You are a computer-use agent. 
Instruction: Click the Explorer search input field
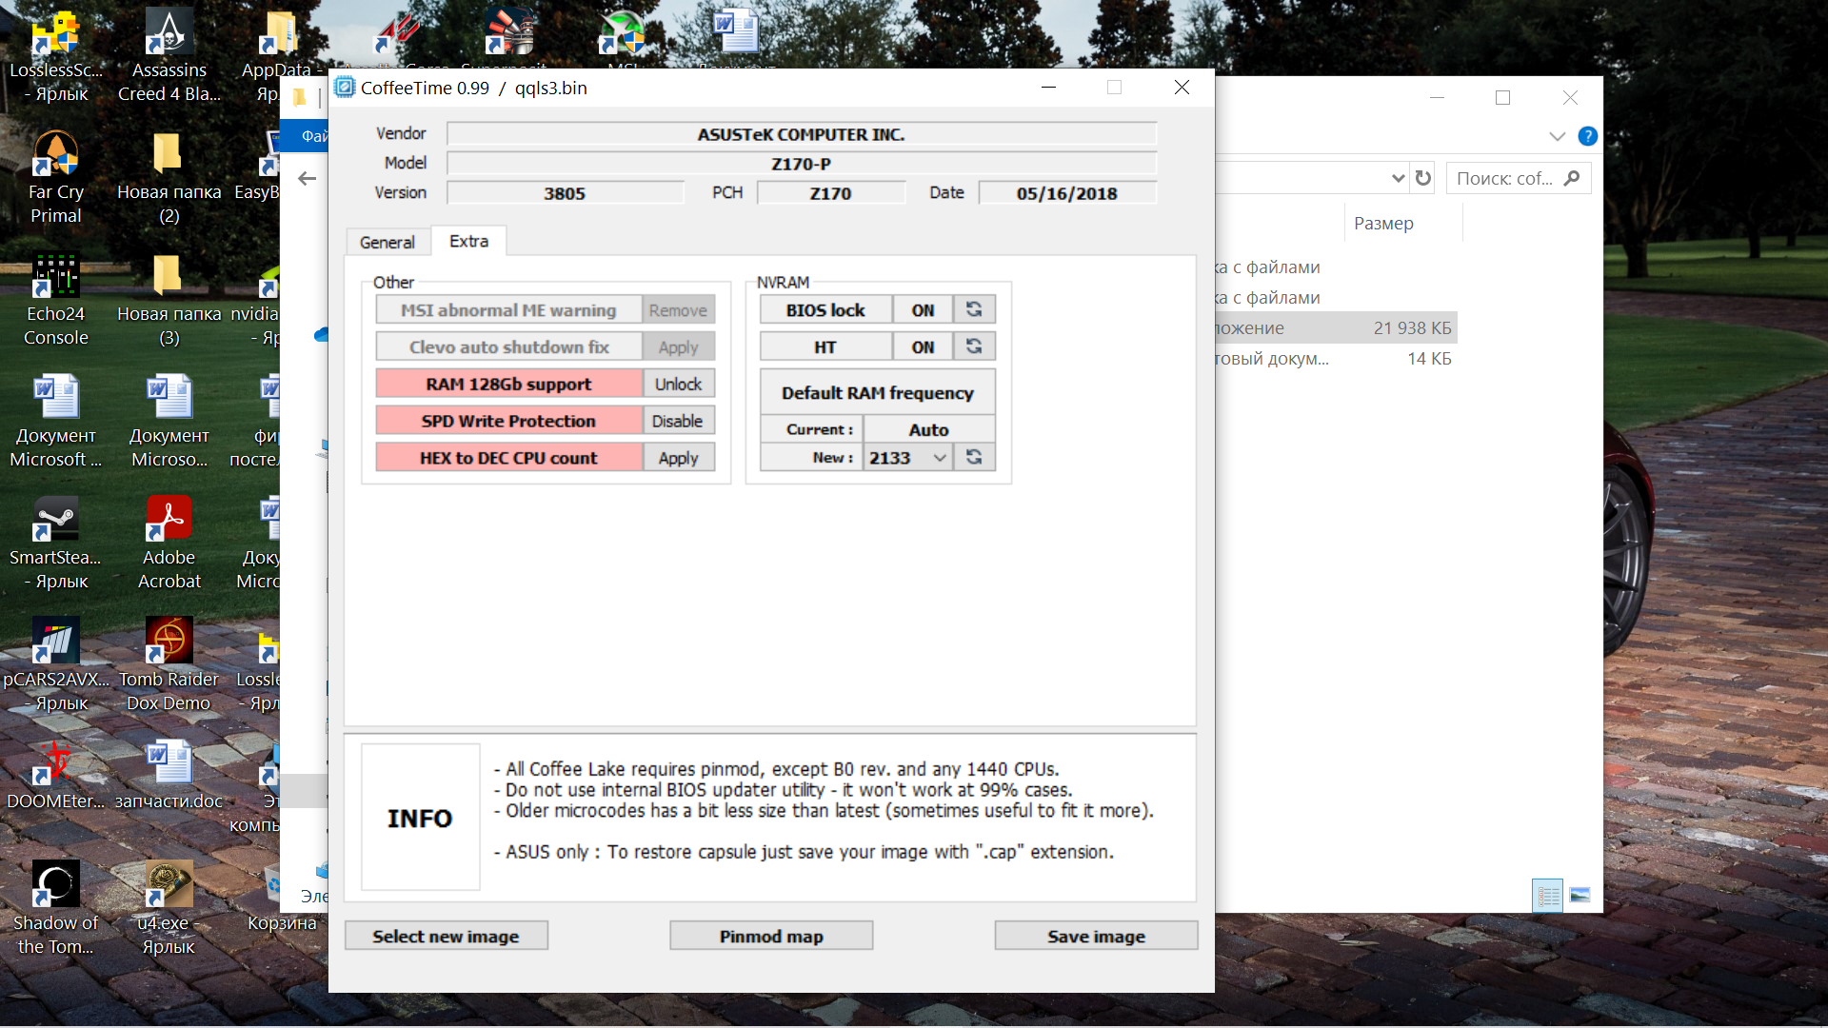point(1505,178)
